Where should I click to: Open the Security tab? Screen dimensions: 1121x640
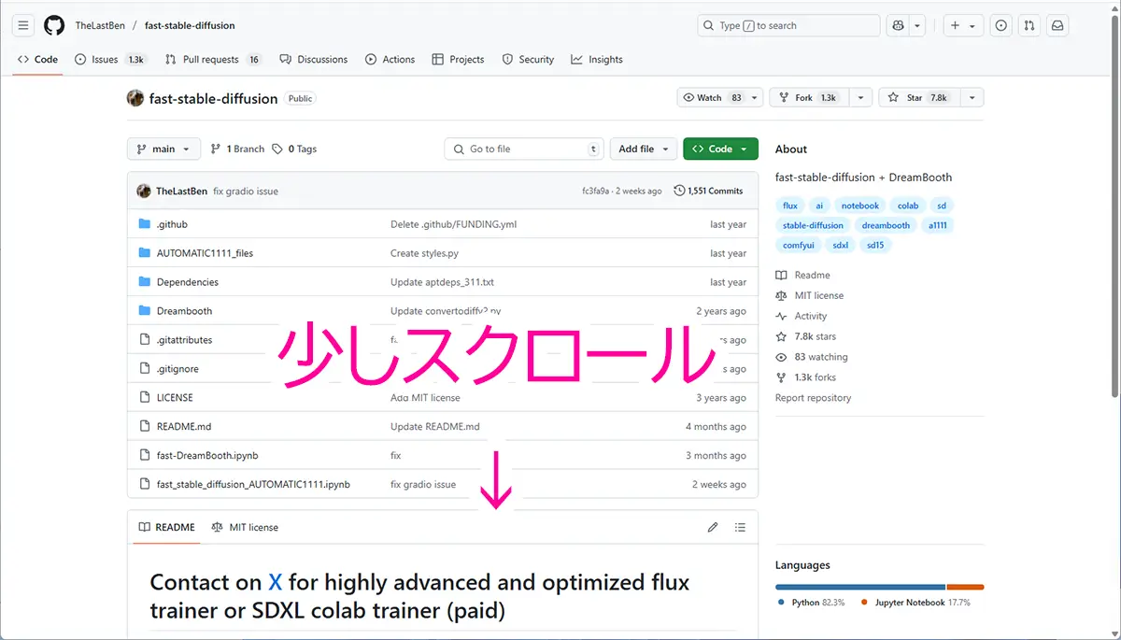tap(528, 59)
